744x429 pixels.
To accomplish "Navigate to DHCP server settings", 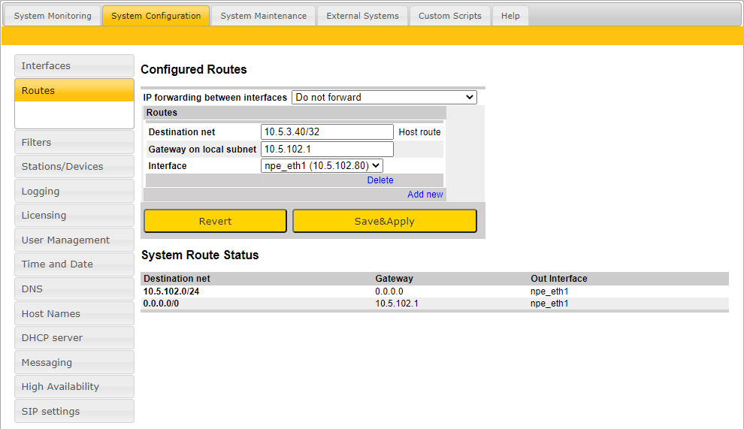I will 74,338.
